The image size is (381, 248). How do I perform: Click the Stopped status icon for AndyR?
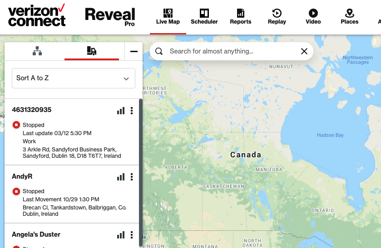(x=16, y=191)
